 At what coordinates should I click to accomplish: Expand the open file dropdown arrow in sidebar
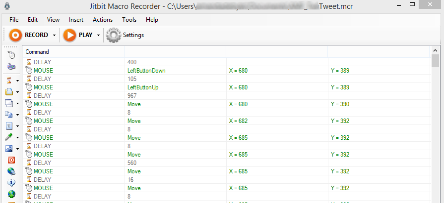pyautogui.click(x=17, y=92)
